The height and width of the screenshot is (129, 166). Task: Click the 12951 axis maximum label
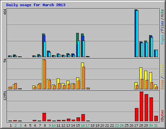click(5, 96)
